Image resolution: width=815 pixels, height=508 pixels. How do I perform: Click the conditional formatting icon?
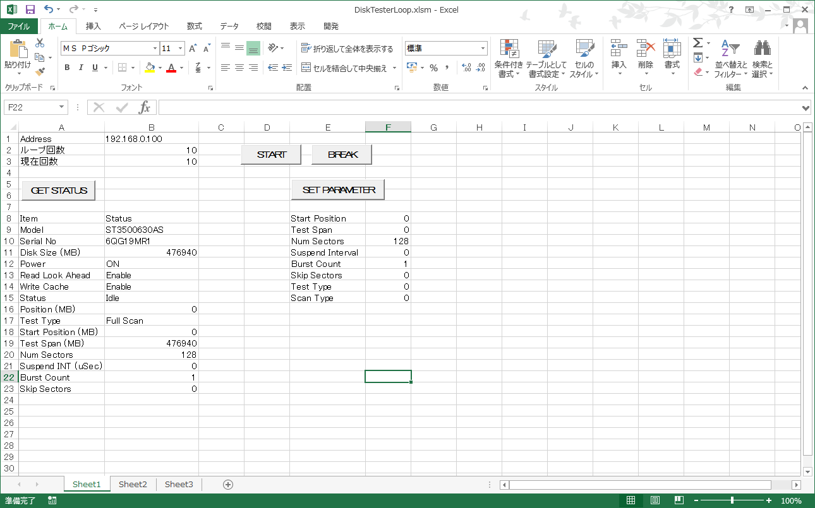(509, 48)
